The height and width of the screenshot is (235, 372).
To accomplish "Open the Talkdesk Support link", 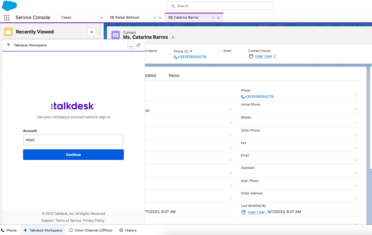I will tap(47, 221).
